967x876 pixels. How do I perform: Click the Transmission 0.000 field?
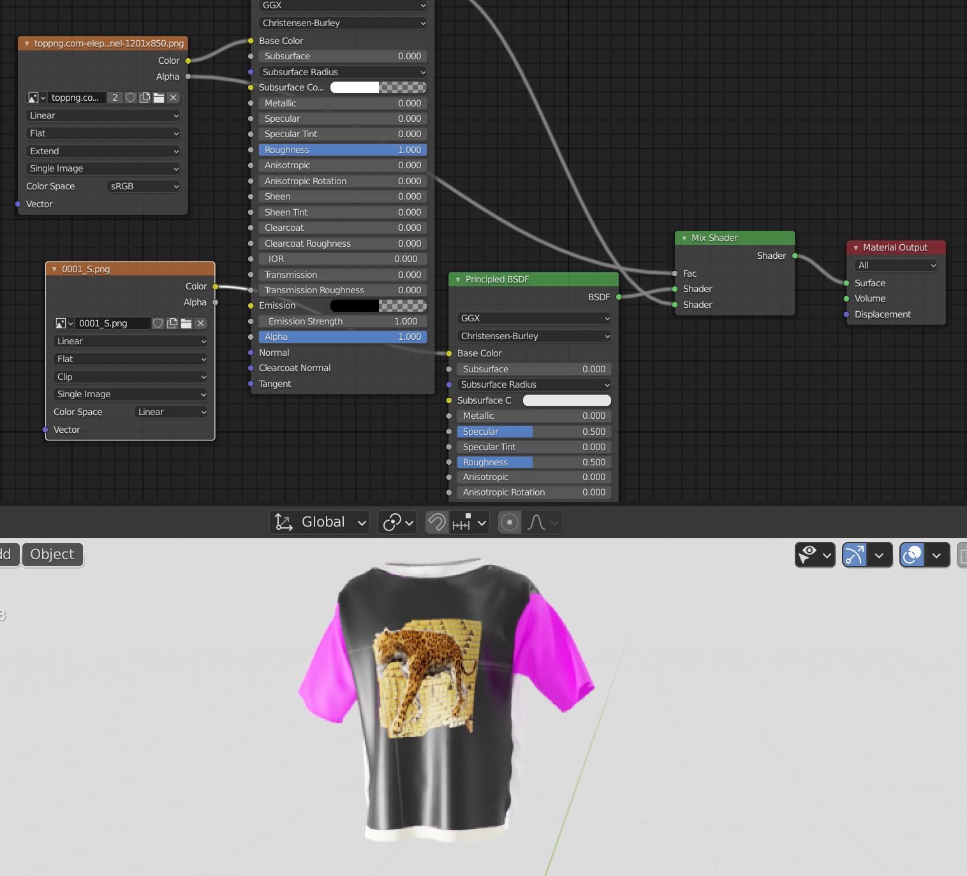coord(343,275)
